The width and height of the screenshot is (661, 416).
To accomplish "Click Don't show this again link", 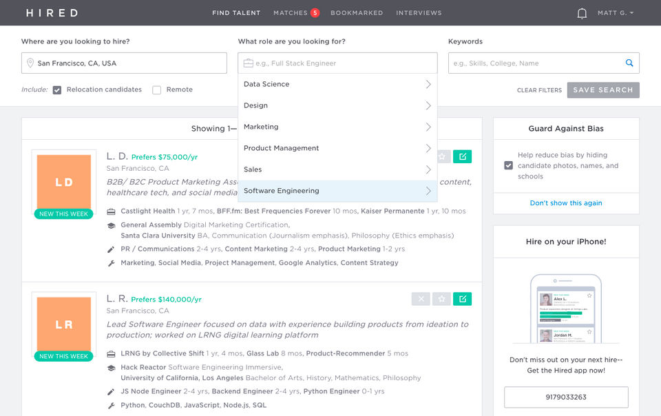I will [566, 203].
